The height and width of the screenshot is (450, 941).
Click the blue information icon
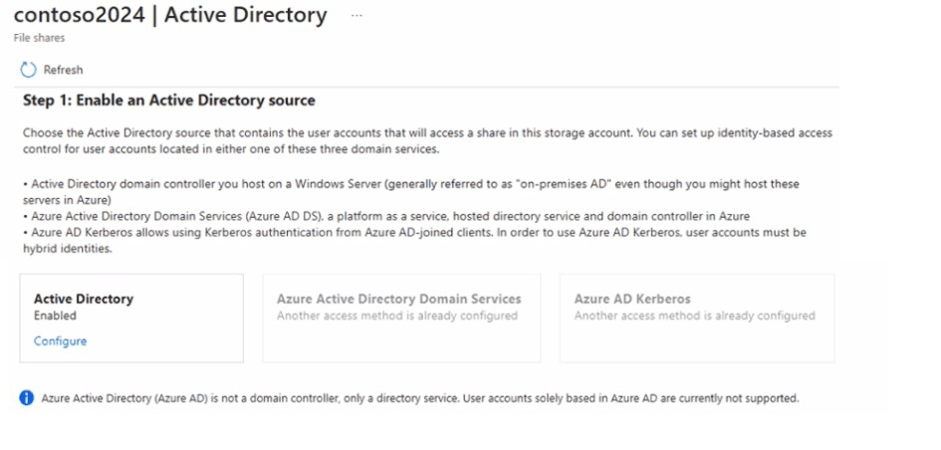[x=27, y=398]
